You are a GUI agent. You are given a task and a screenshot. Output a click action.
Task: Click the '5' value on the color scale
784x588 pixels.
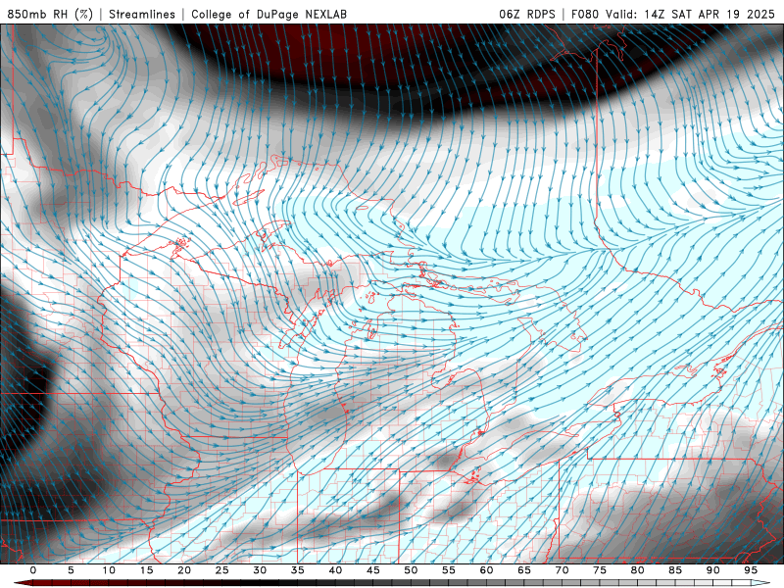[71, 570]
